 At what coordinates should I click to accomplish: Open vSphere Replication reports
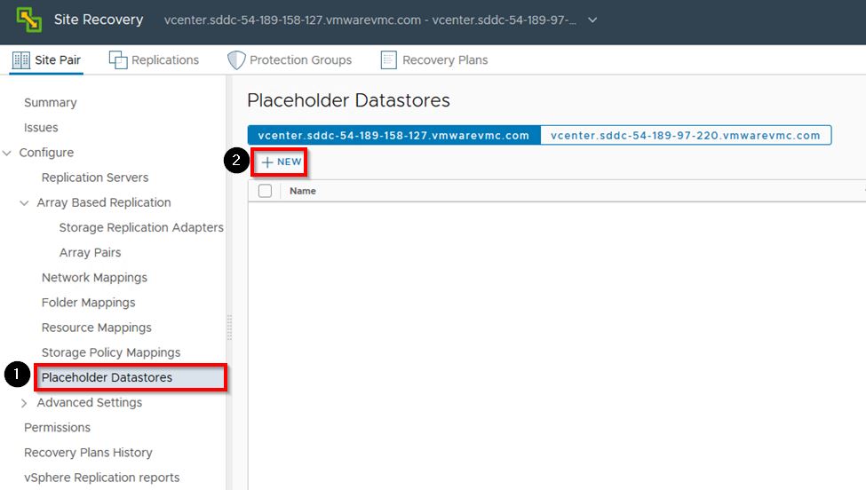pos(102,478)
